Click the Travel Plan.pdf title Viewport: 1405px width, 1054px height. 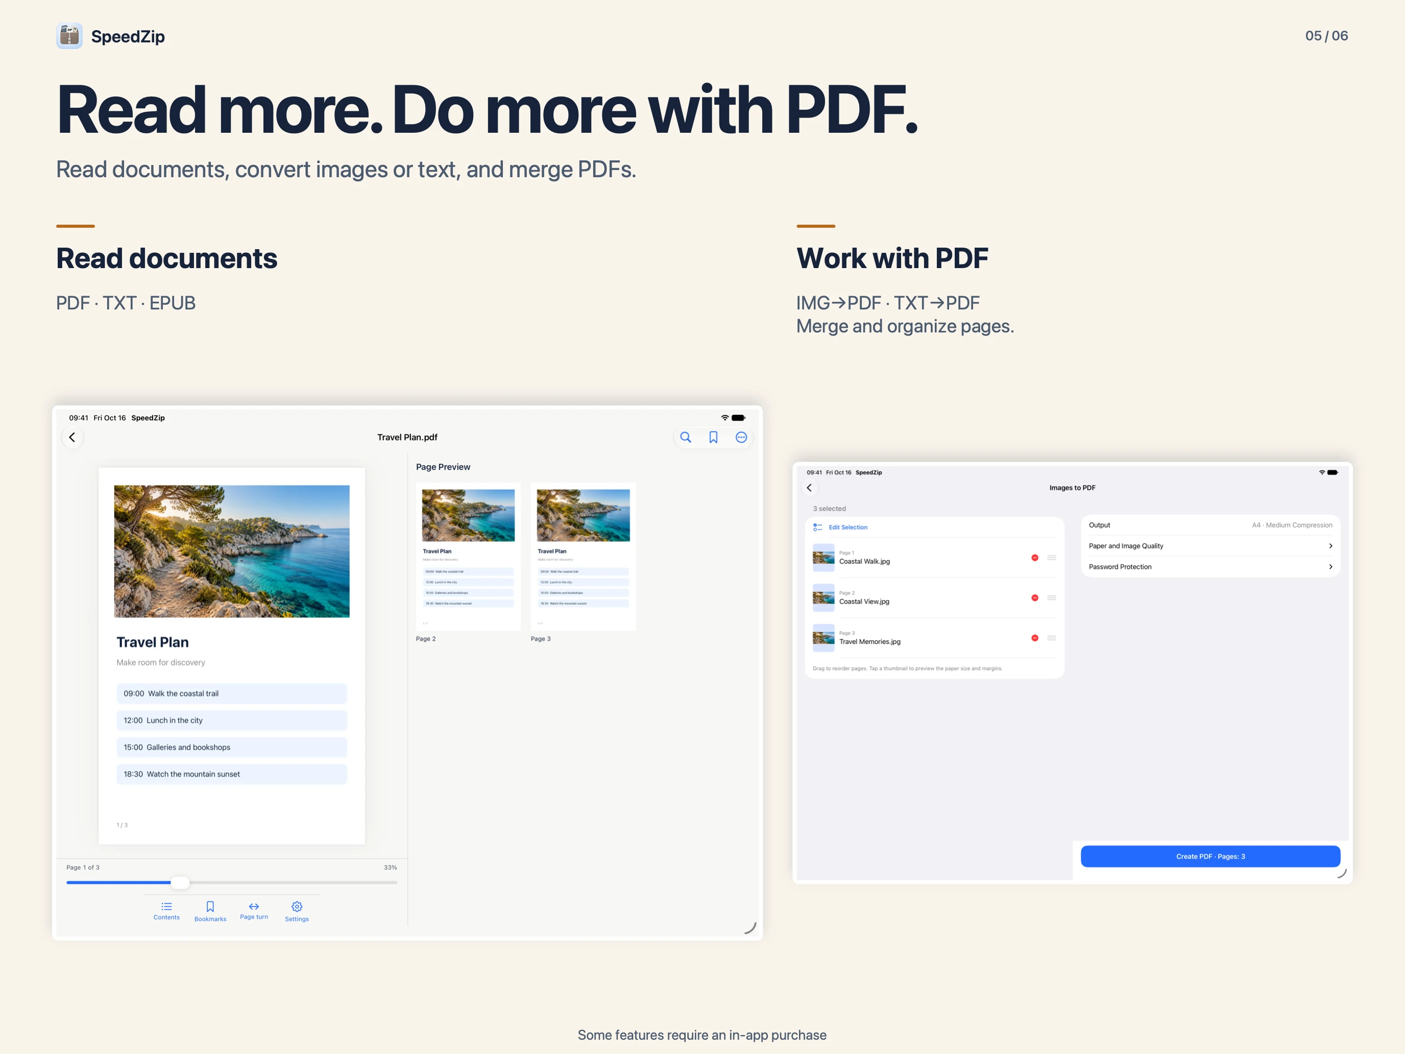(407, 437)
